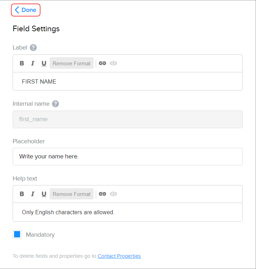Click the Help text editing area

click(x=127, y=212)
